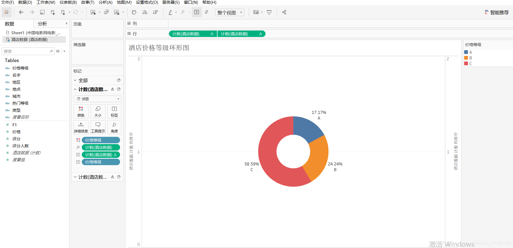Toggle show mark labels in toolbar
This screenshot has height=248, width=513.
[x=196, y=12]
